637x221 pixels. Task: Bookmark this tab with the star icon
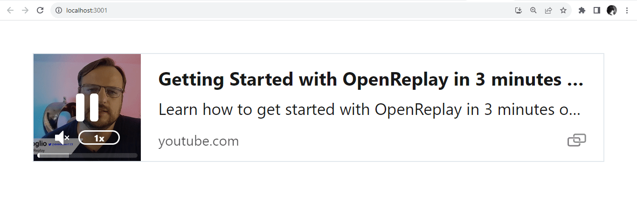pos(563,10)
